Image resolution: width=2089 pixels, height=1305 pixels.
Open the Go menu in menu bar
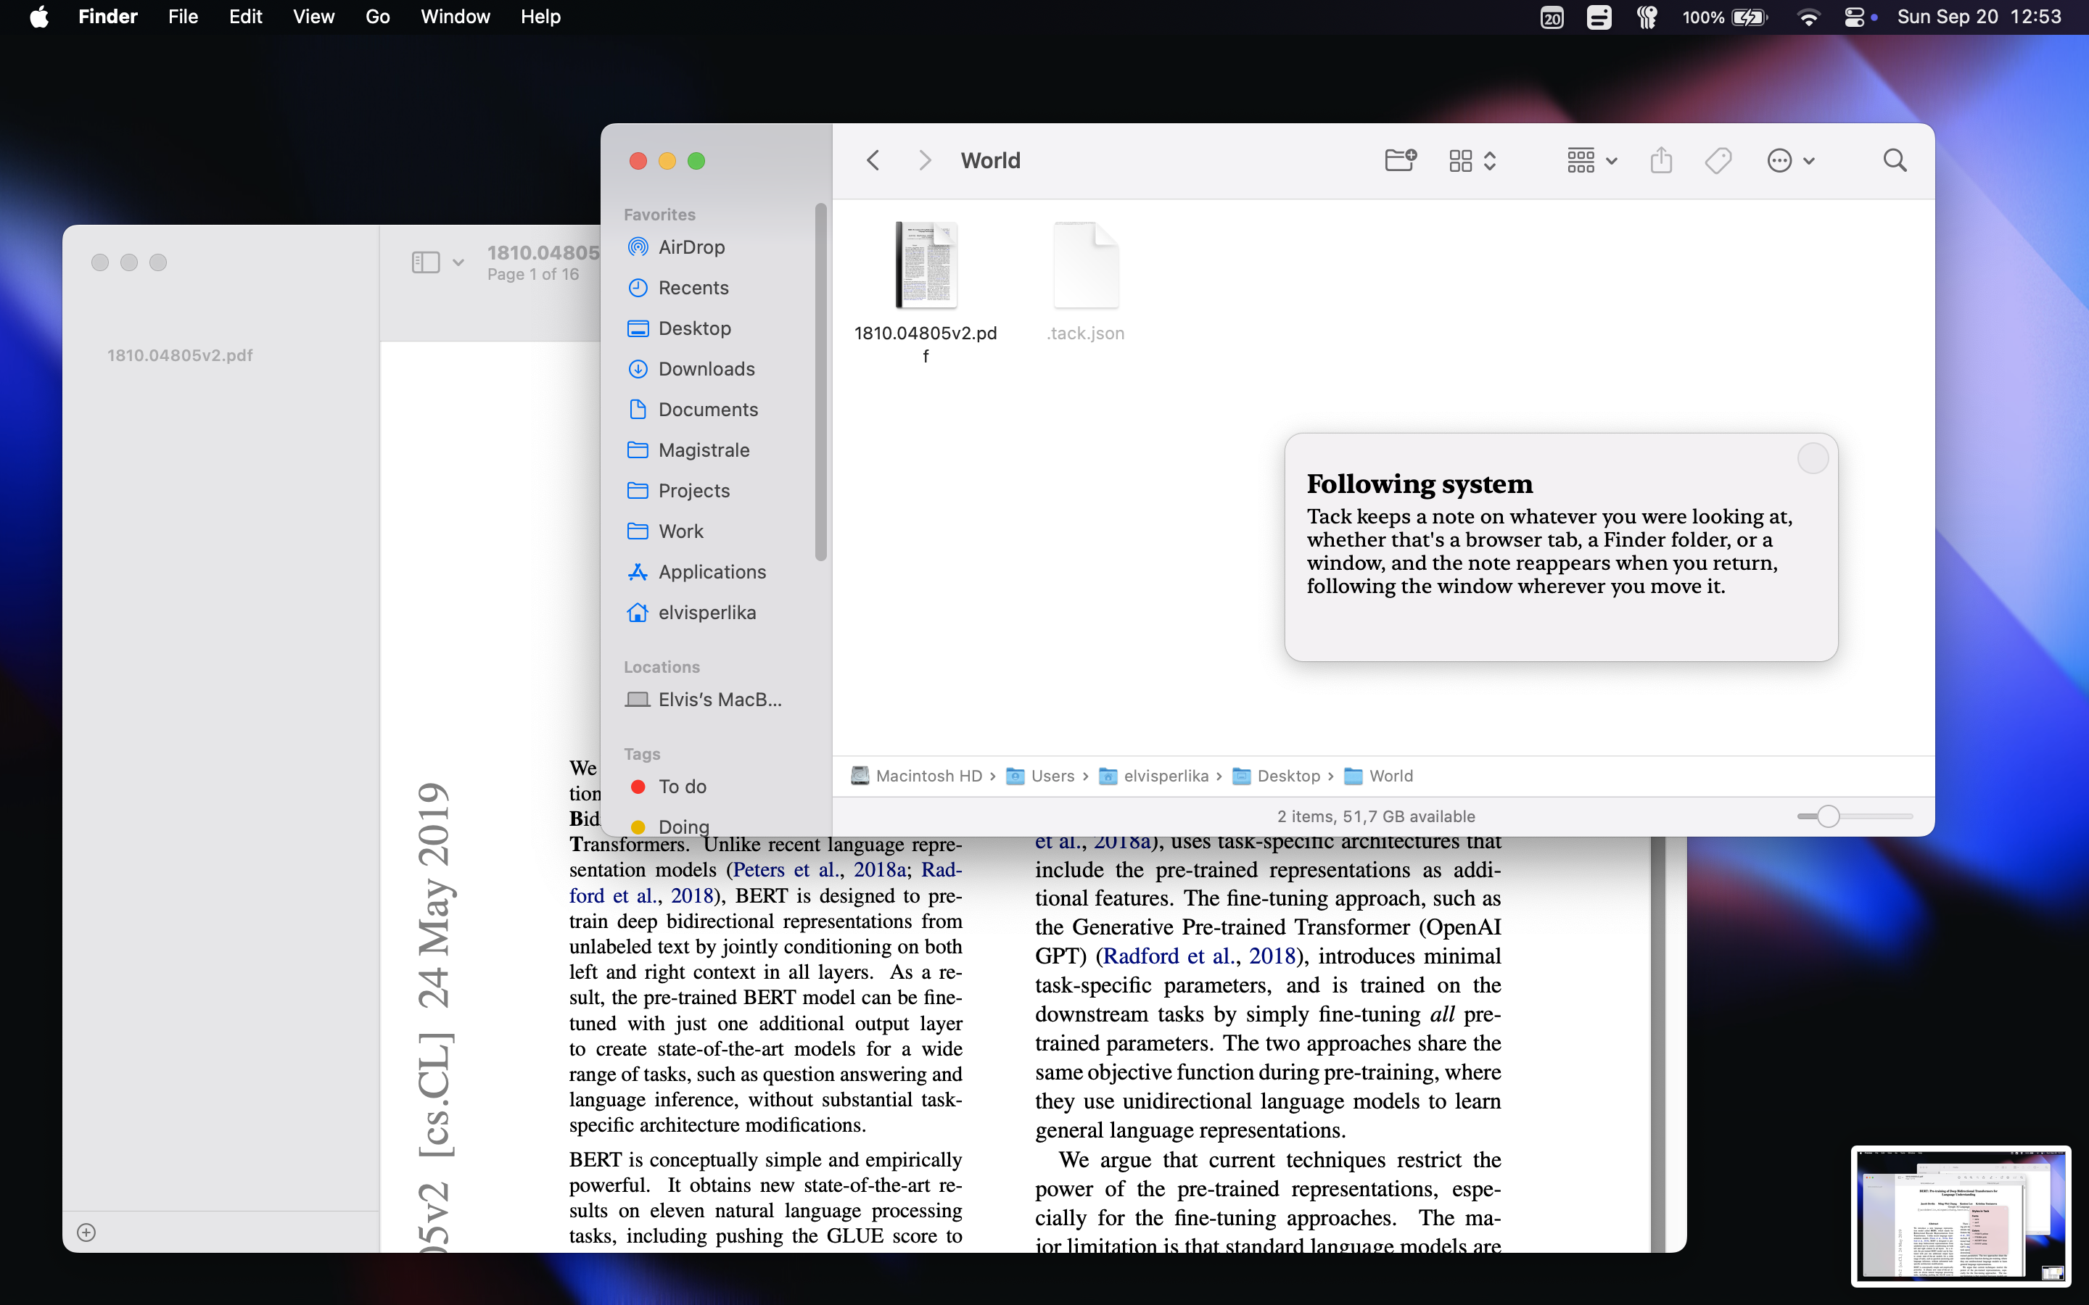[x=377, y=17]
